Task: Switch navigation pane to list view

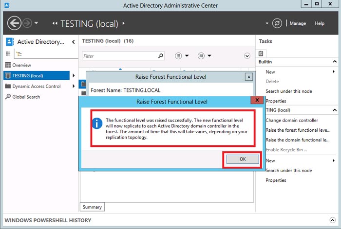Action: [x=8, y=53]
